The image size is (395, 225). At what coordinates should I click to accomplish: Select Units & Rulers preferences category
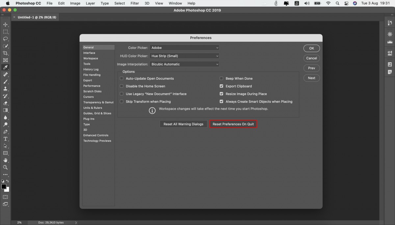pyautogui.click(x=93, y=108)
